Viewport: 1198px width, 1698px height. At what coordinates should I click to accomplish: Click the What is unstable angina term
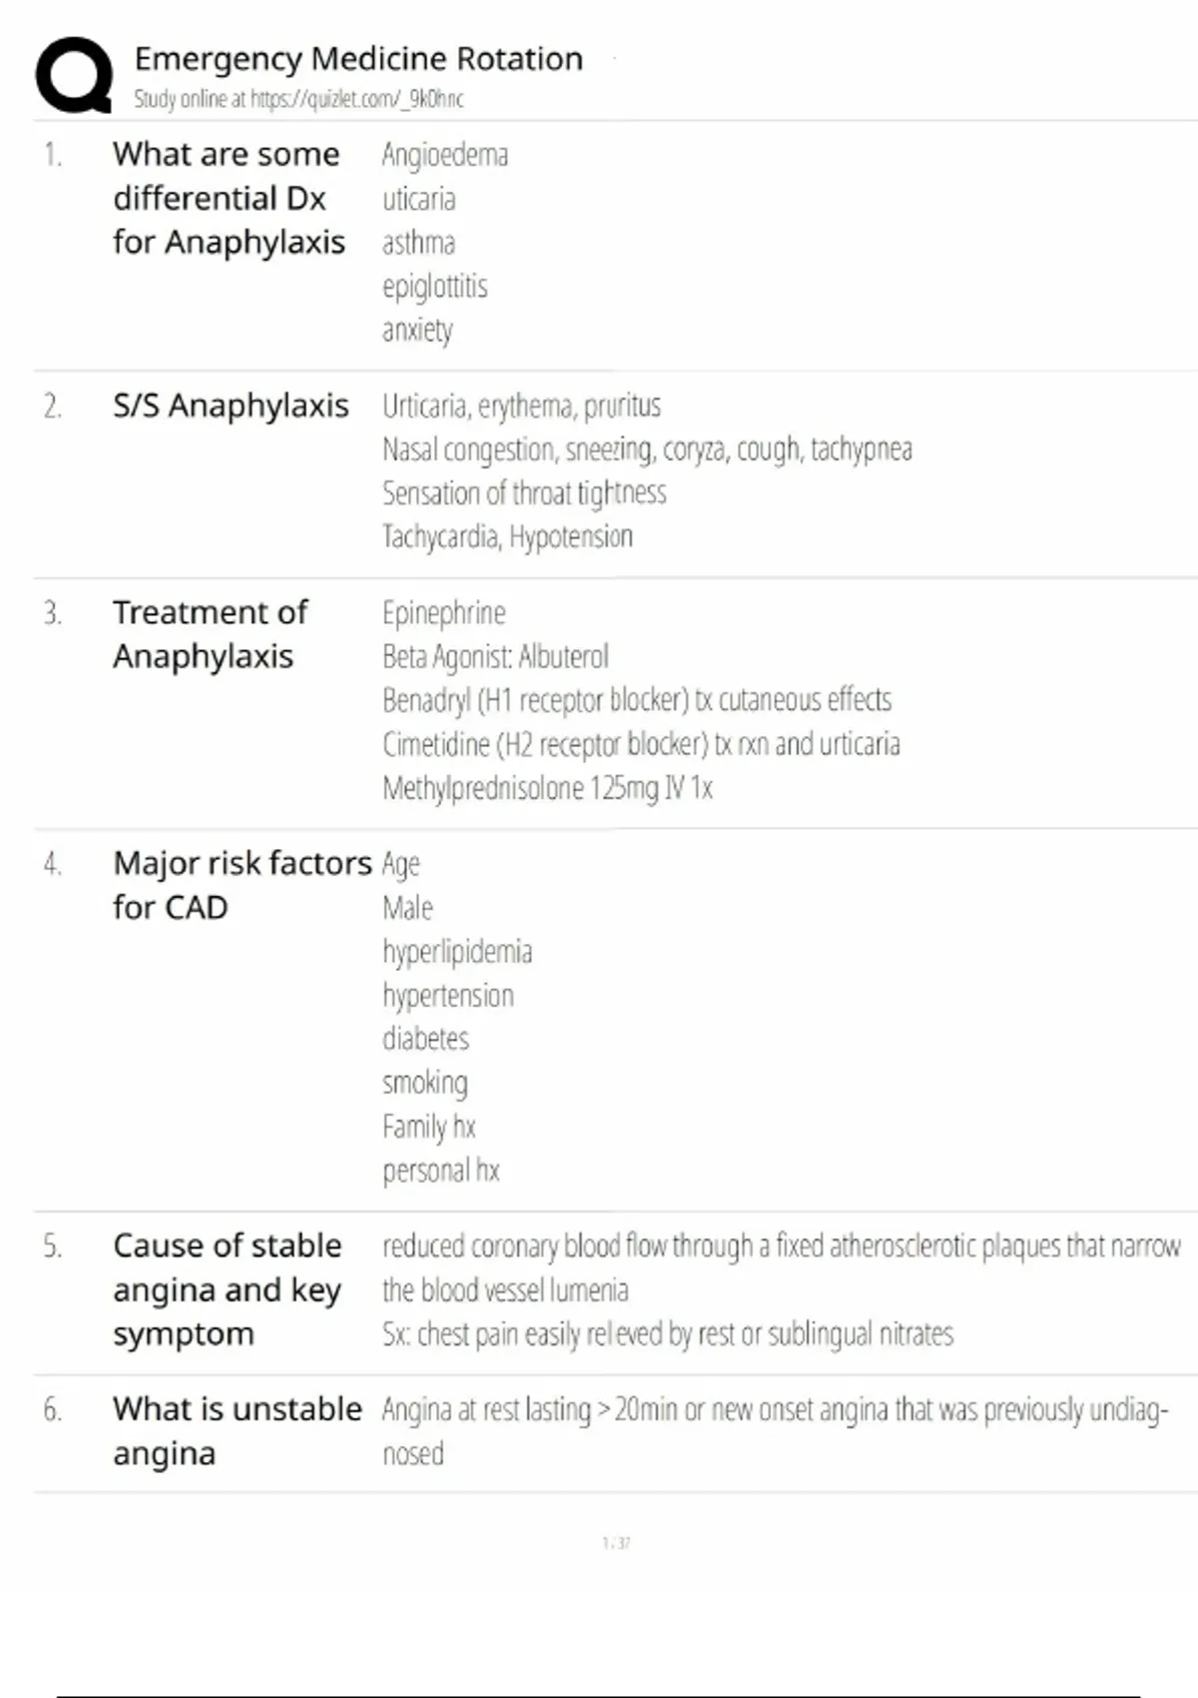pyautogui.click(x=237, y=1430)
